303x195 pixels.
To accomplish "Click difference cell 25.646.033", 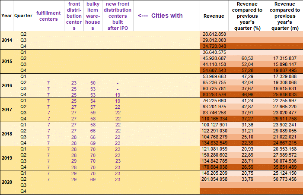I will tap(285, 94).
